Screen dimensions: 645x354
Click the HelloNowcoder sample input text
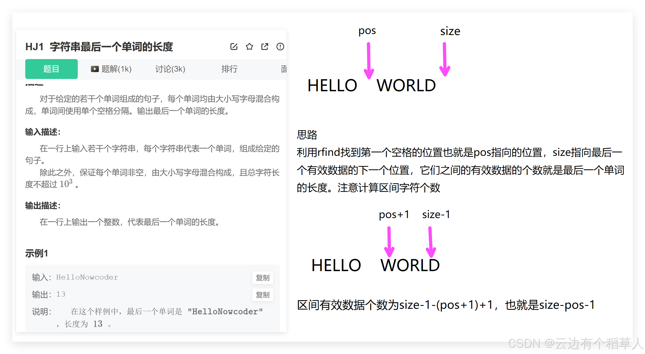click(87, 277)
